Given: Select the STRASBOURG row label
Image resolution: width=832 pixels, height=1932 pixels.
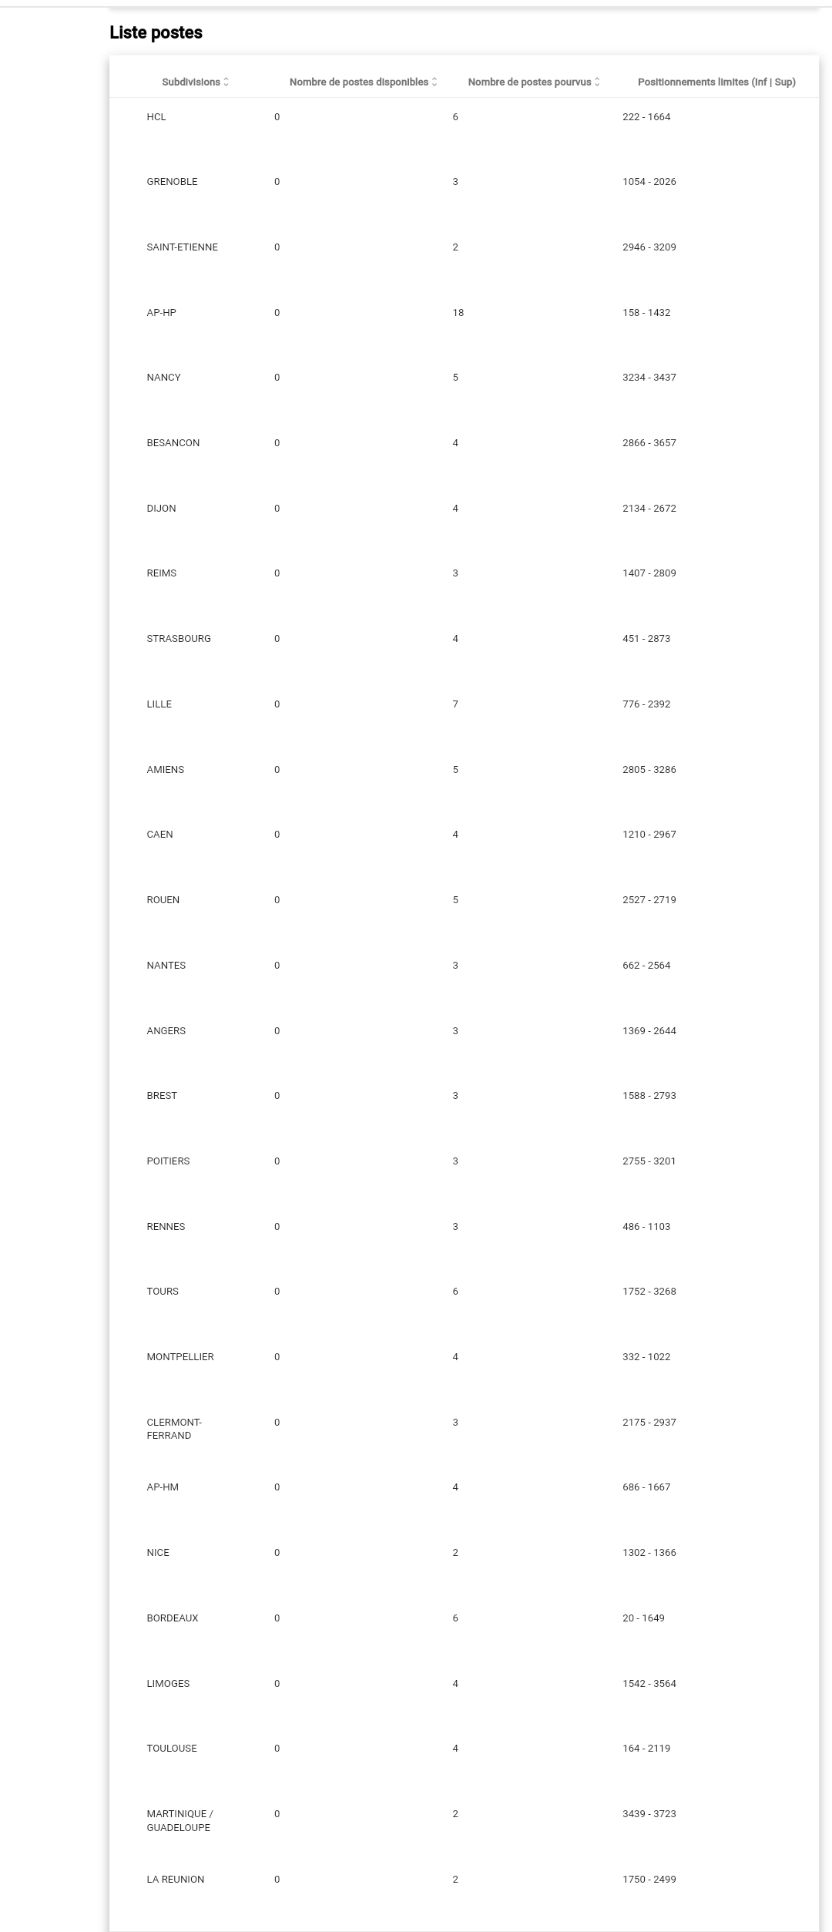Looking at the screenshot, I should pyautogui.click(x=179, y=639).
